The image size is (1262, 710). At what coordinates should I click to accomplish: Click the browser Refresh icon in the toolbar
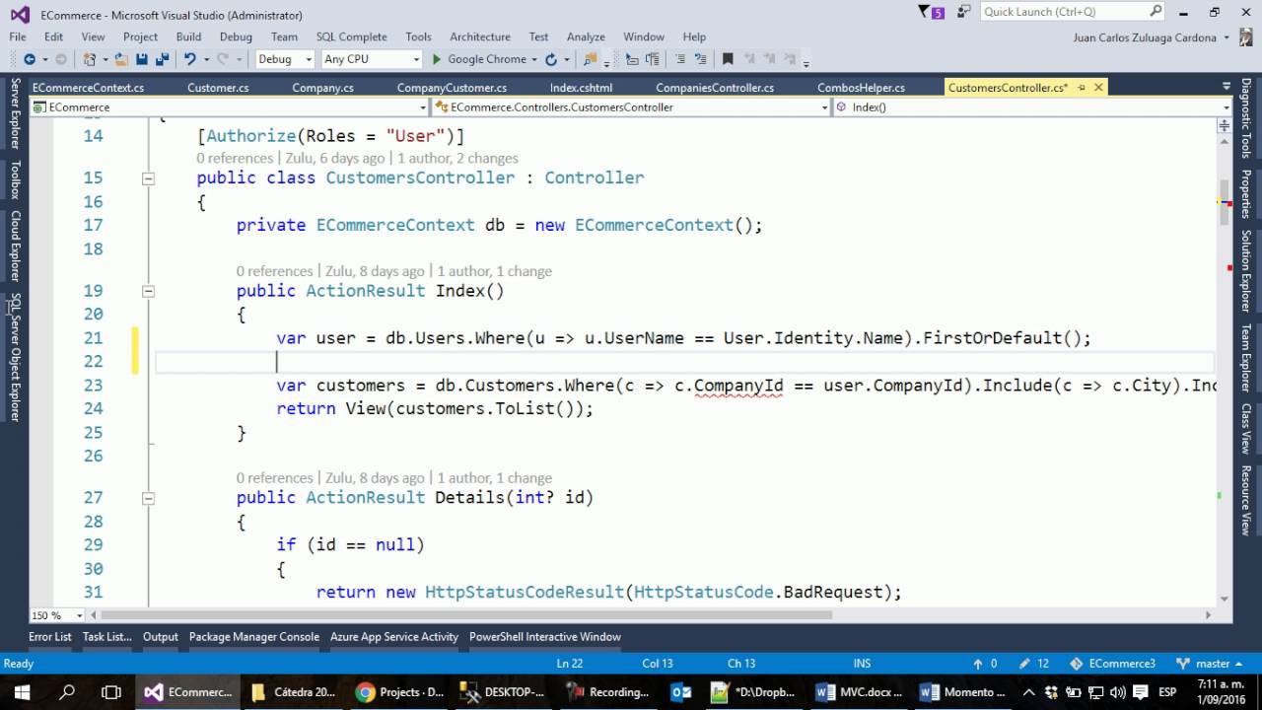pos(551,59)
